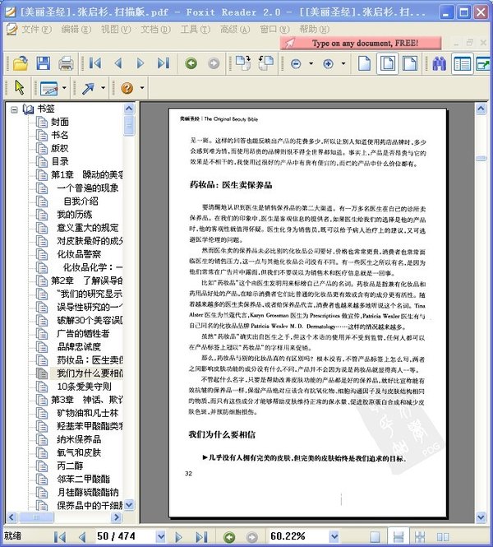Select bookmark 目录
This screenshot has width=493, height=547.
60,161
